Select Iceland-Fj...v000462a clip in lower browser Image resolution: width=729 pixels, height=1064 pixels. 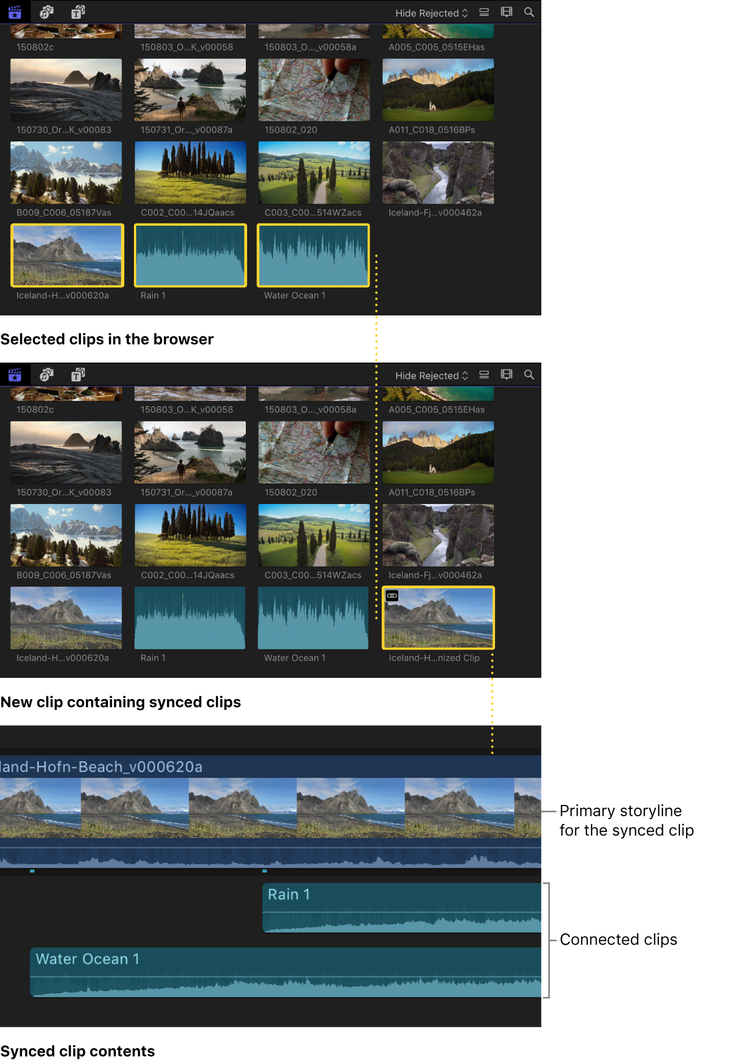438,535
